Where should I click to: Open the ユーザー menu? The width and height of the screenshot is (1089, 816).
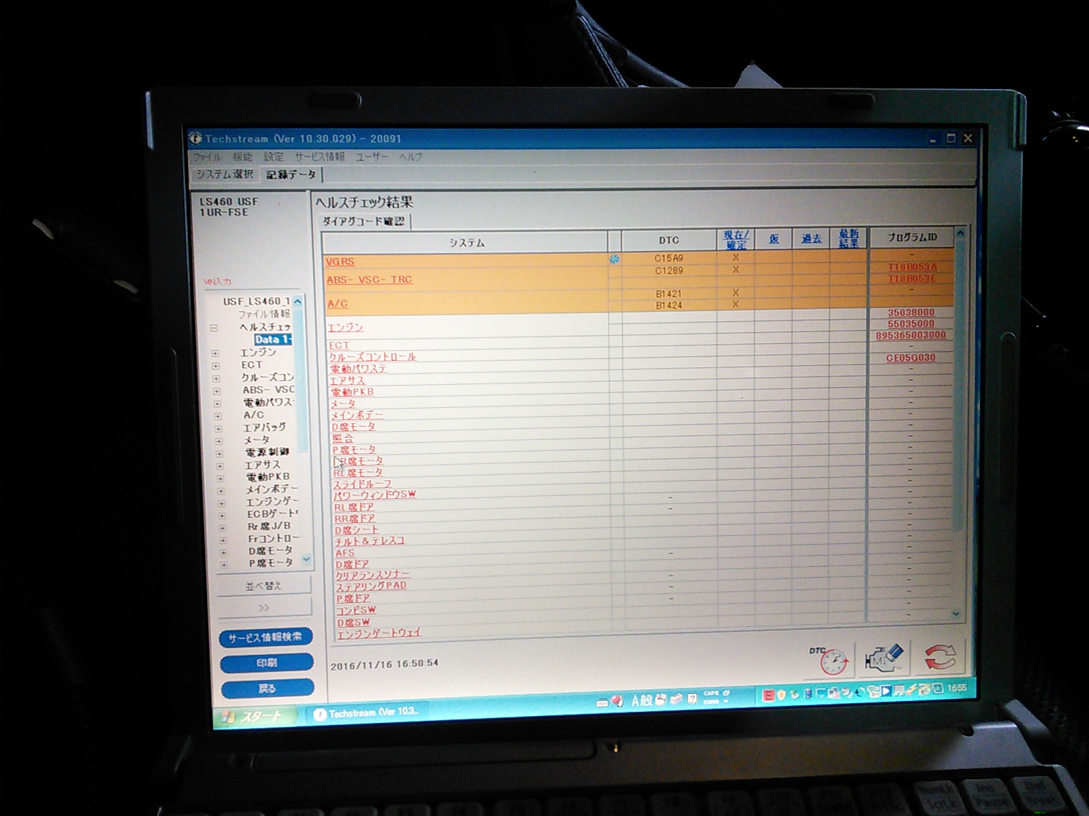click(x=372, y=156)
